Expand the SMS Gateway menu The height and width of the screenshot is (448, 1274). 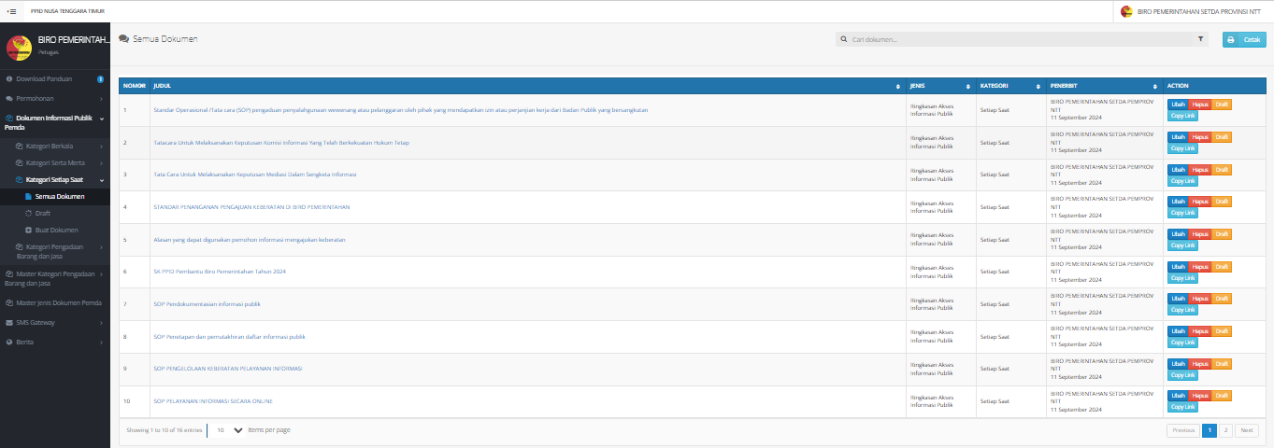(55, 323)
